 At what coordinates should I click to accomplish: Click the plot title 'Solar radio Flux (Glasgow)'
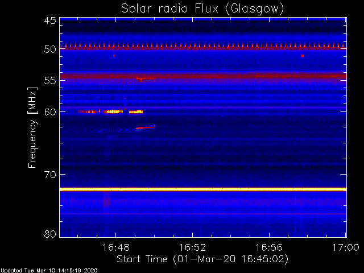click(x=202, y=9)
